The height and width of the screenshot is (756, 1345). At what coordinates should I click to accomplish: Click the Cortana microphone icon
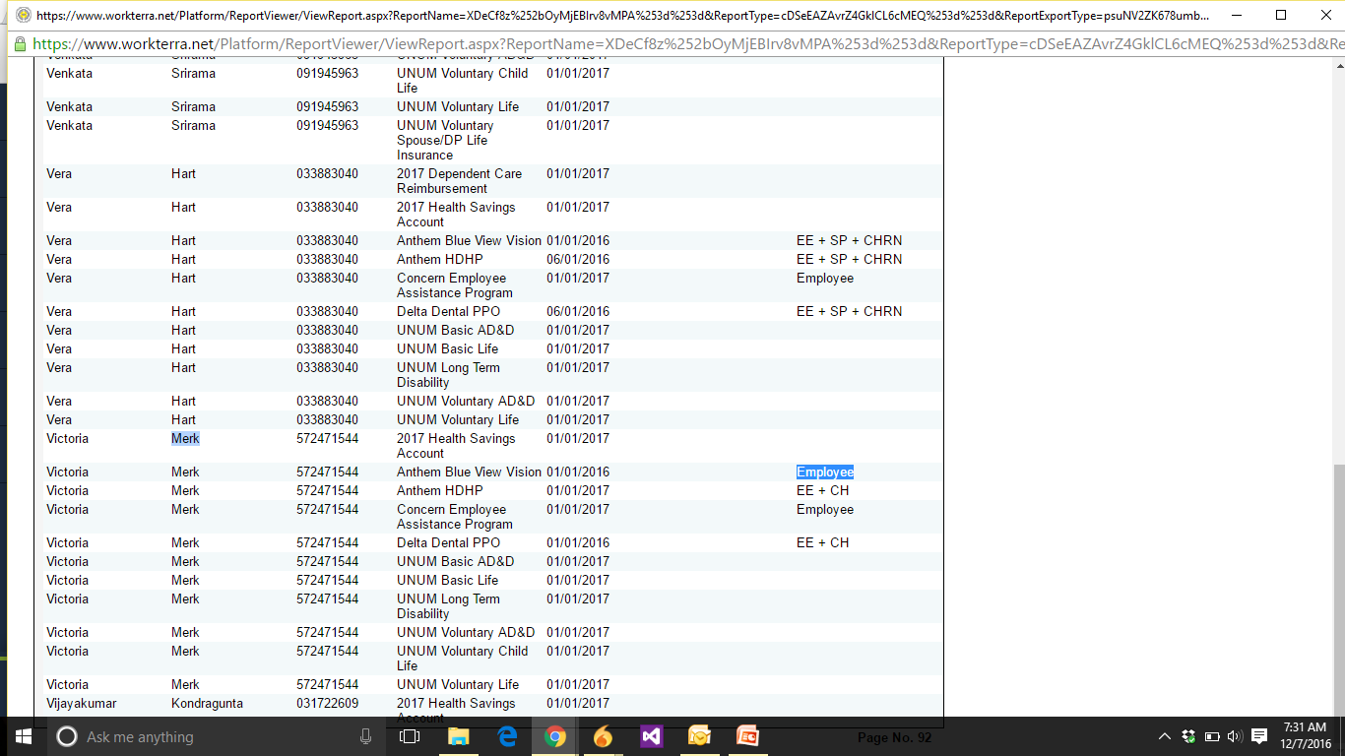click(366, 736)
